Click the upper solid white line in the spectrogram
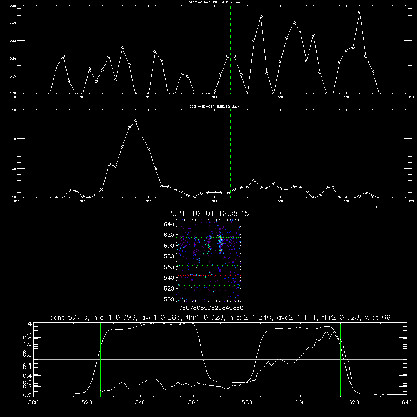Viewport: 417px width, 417px height. pyautogui.click(x=209, y=235)
